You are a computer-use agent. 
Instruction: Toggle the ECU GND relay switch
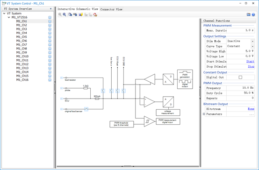point(123,91)
